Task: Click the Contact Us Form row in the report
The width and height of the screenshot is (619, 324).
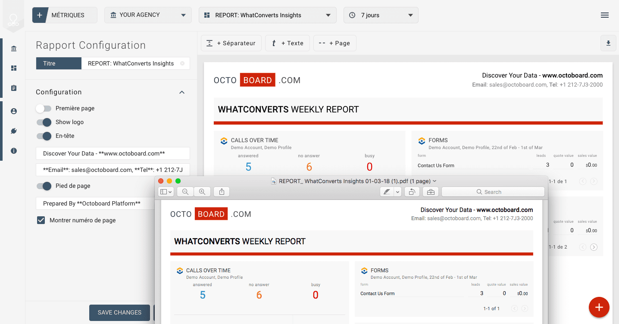Action: click(x=508, y=165)
